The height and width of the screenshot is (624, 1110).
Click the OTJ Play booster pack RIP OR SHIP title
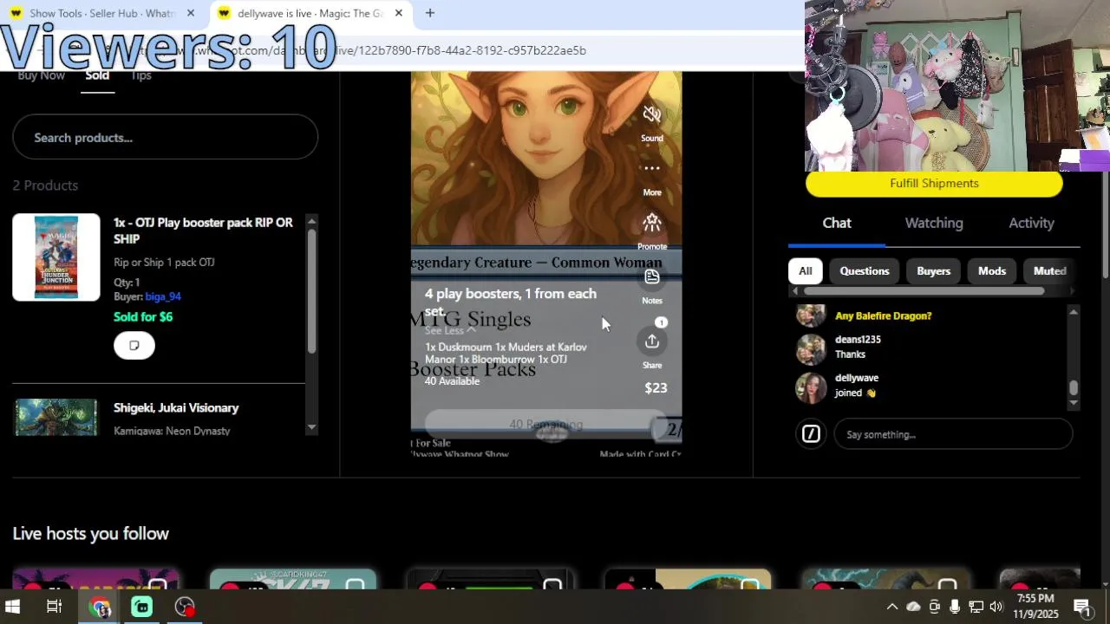203,231
